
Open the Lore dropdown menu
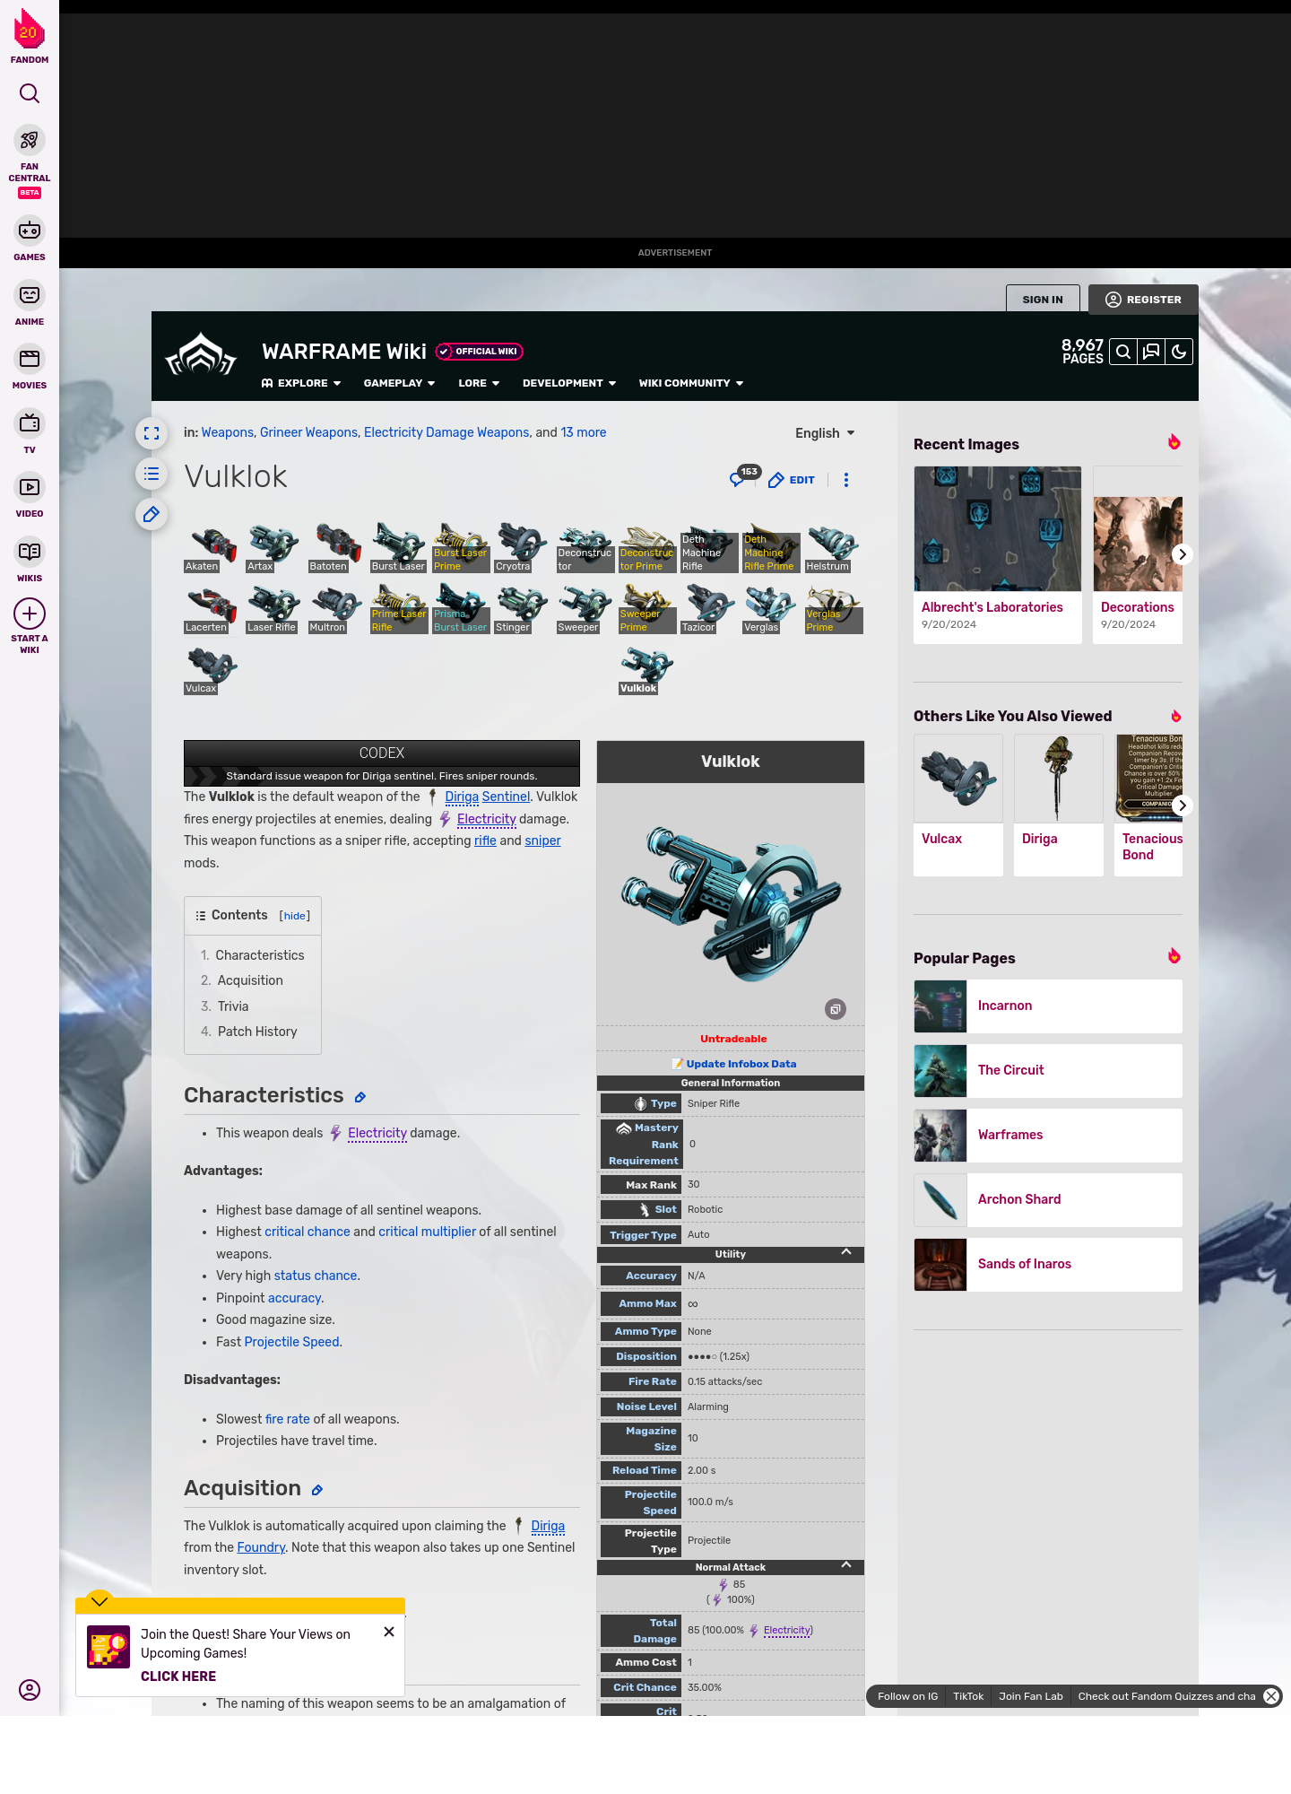[x=479, y=383]
